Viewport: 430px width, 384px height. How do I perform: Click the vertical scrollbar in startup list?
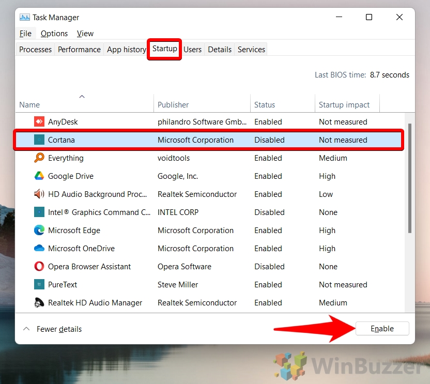tap(410, 178)
